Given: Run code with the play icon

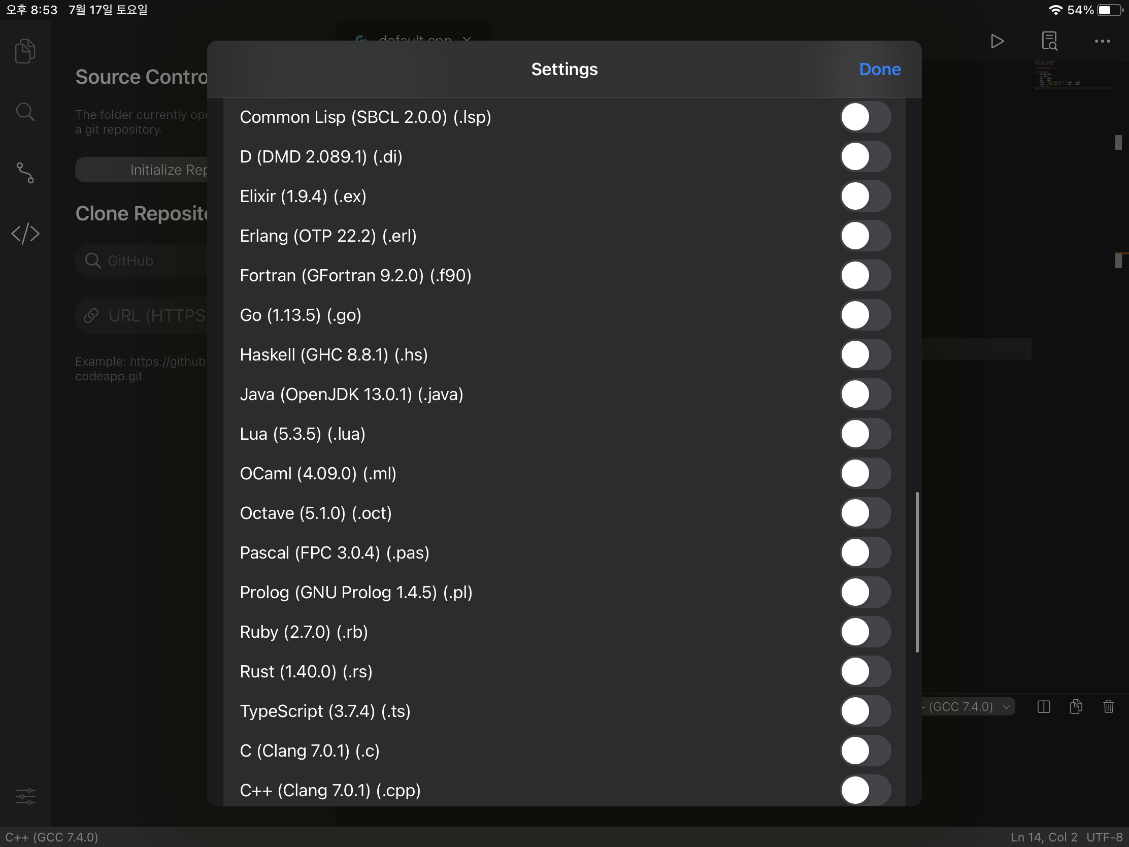Looking at the screenshot, I should (997, 41).
